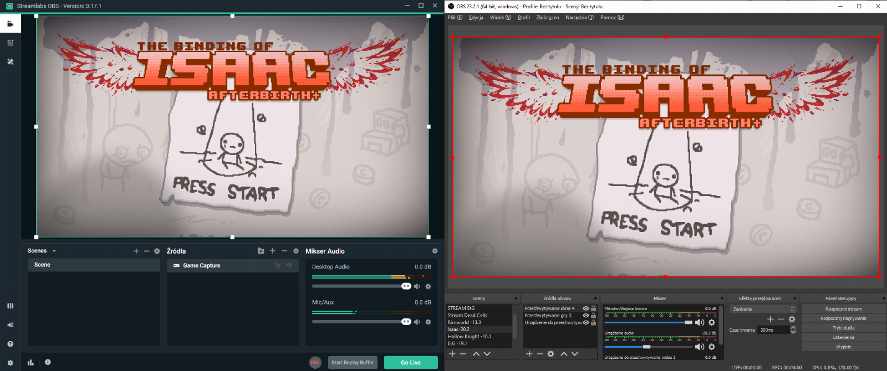Open source properties gear in Streamlabs Źródła panel

tap(296, 251)
